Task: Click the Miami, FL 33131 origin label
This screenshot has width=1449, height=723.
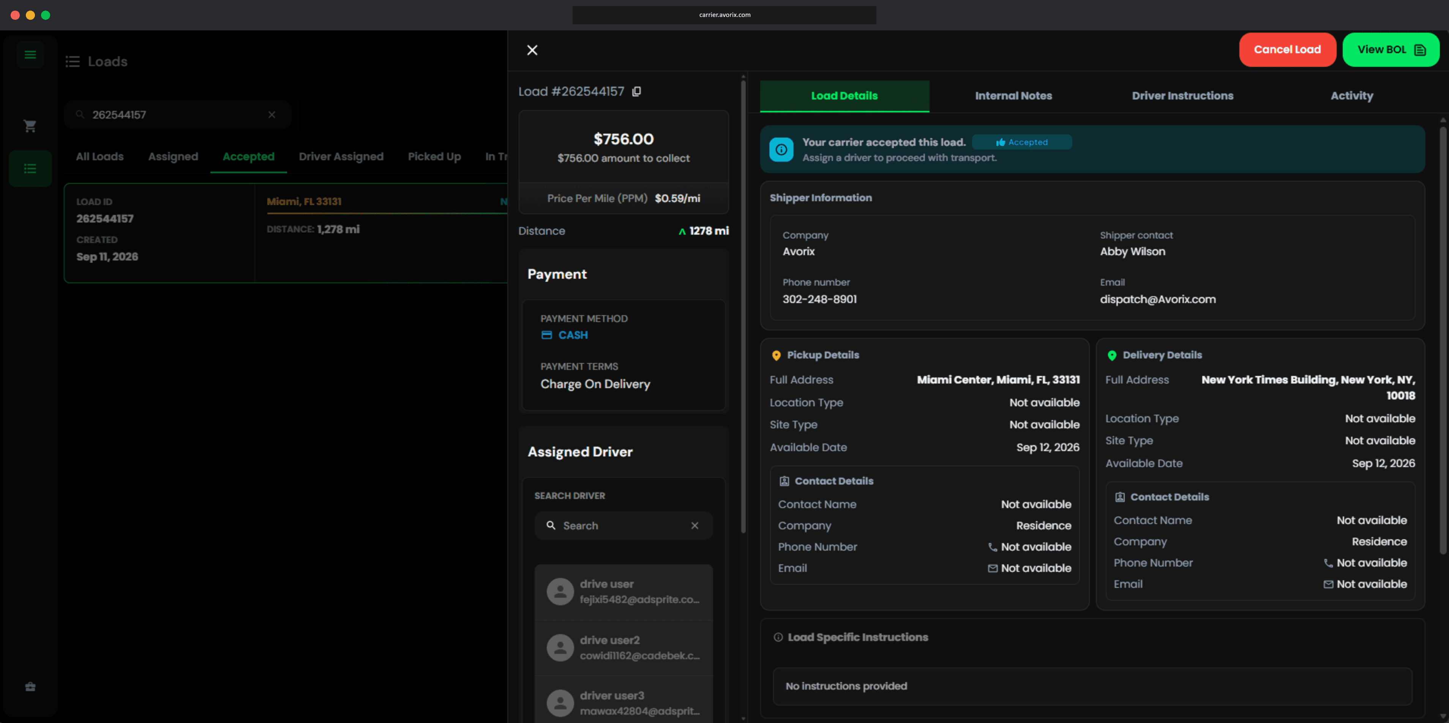Action: coord(304,201)
